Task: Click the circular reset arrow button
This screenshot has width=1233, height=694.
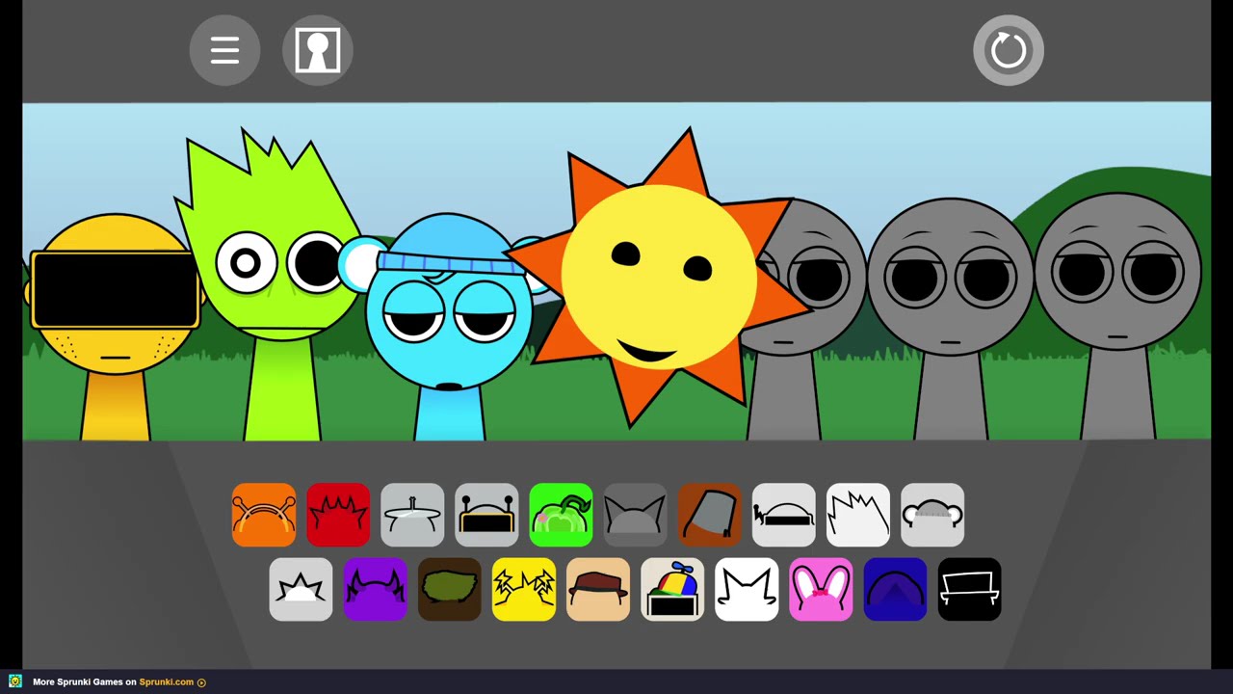Action: pos(1009,50)
